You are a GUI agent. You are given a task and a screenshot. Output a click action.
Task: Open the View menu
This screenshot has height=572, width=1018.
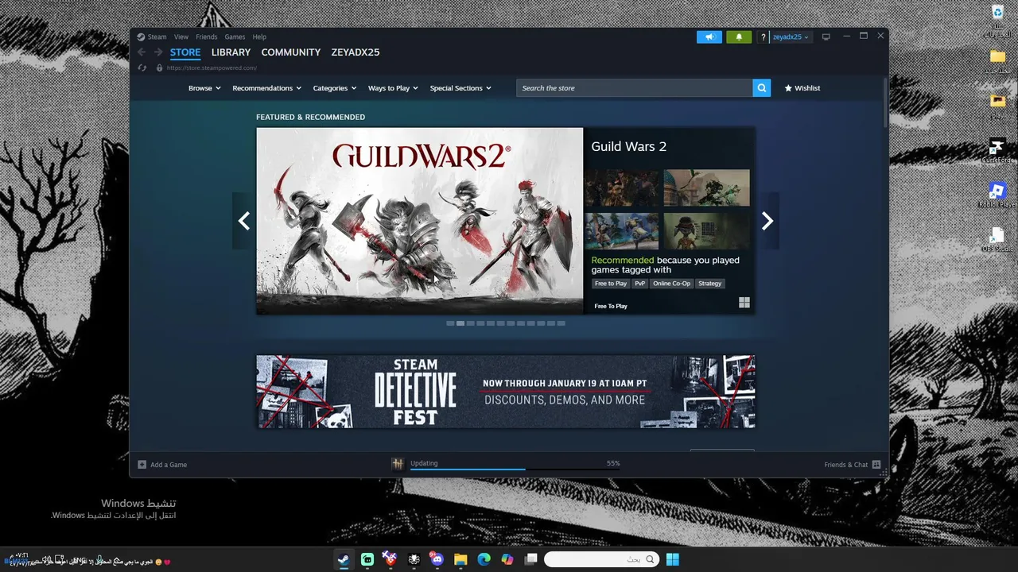point(181,37)
